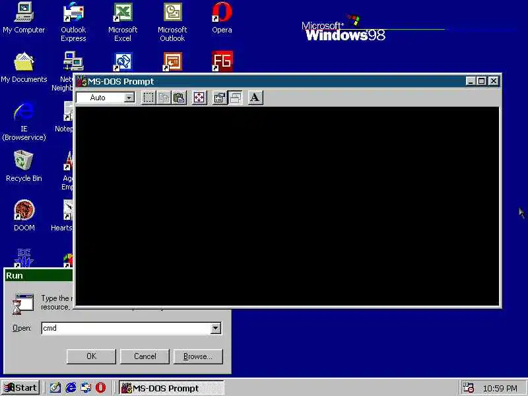Click Cancel in the Run dialog
The image size is (528, 396).
click(145, 356)
